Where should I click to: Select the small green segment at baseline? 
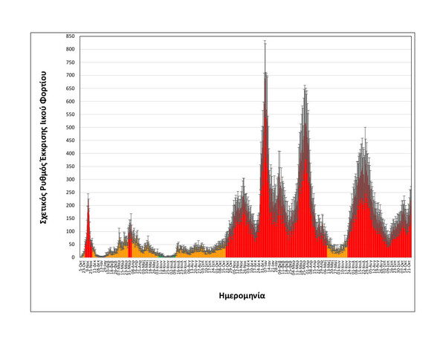167,257
